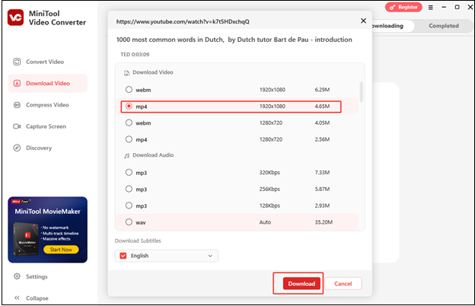The width and height of the screenshot is (475, 306).
Task: Click the Download Subtitles label
Action: point(138,241)
